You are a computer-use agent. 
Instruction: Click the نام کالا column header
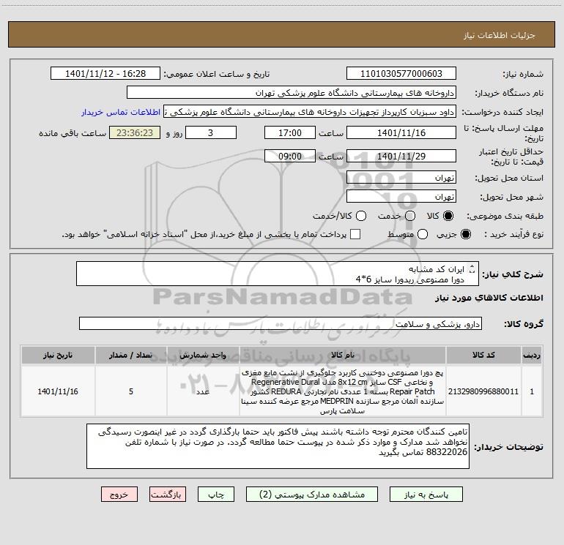[x=343, y=356]
